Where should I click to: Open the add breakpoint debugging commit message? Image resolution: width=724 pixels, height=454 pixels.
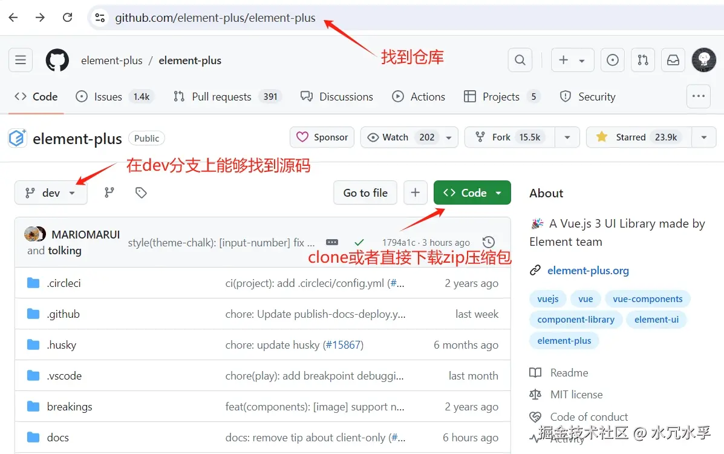[x=315, y=375]
